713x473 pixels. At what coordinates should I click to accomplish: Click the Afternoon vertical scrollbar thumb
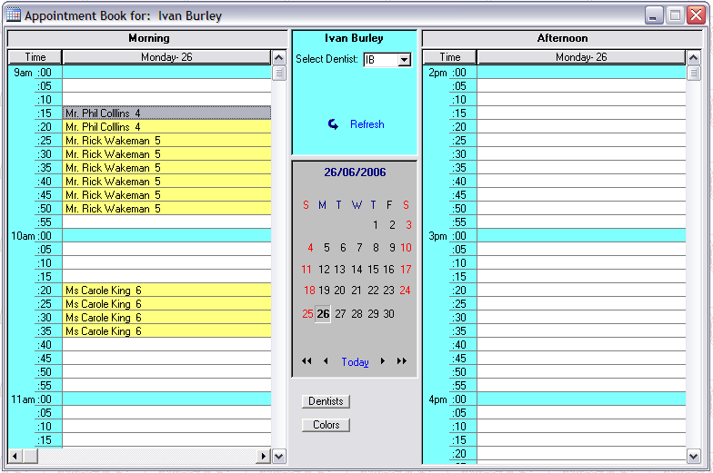(693, 73)
